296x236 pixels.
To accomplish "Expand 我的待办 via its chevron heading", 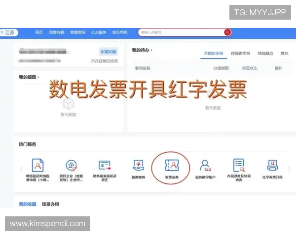I will click(x=142, y=50).
